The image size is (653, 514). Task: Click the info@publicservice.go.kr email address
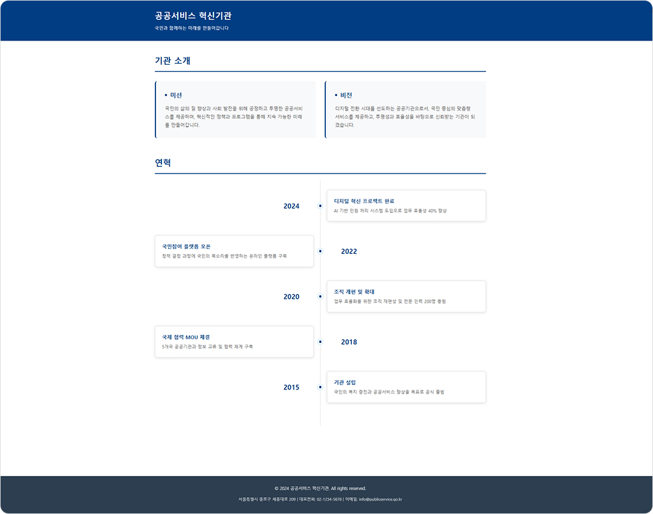pos(380,499)
